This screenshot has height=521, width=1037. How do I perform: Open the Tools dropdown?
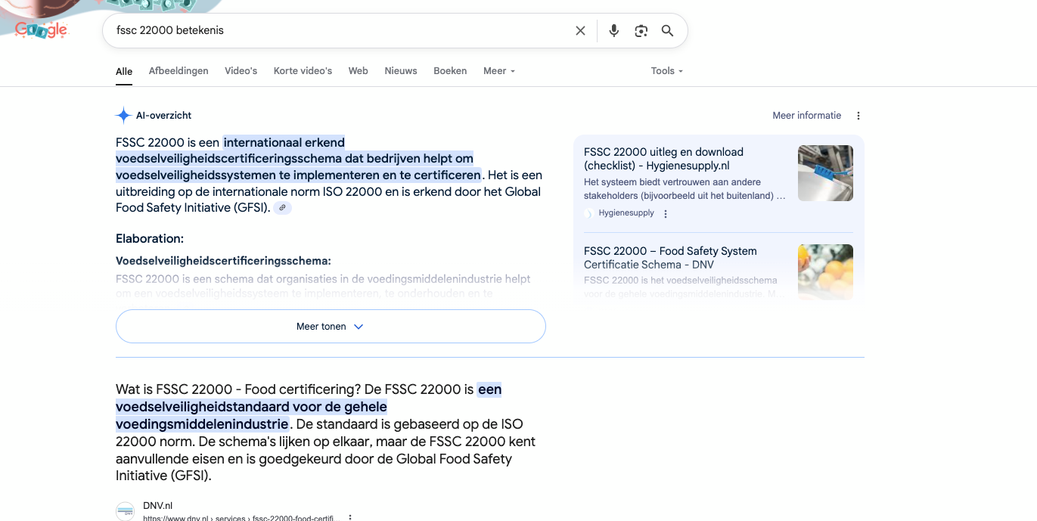pyautogui.click(x=666, y=71)
